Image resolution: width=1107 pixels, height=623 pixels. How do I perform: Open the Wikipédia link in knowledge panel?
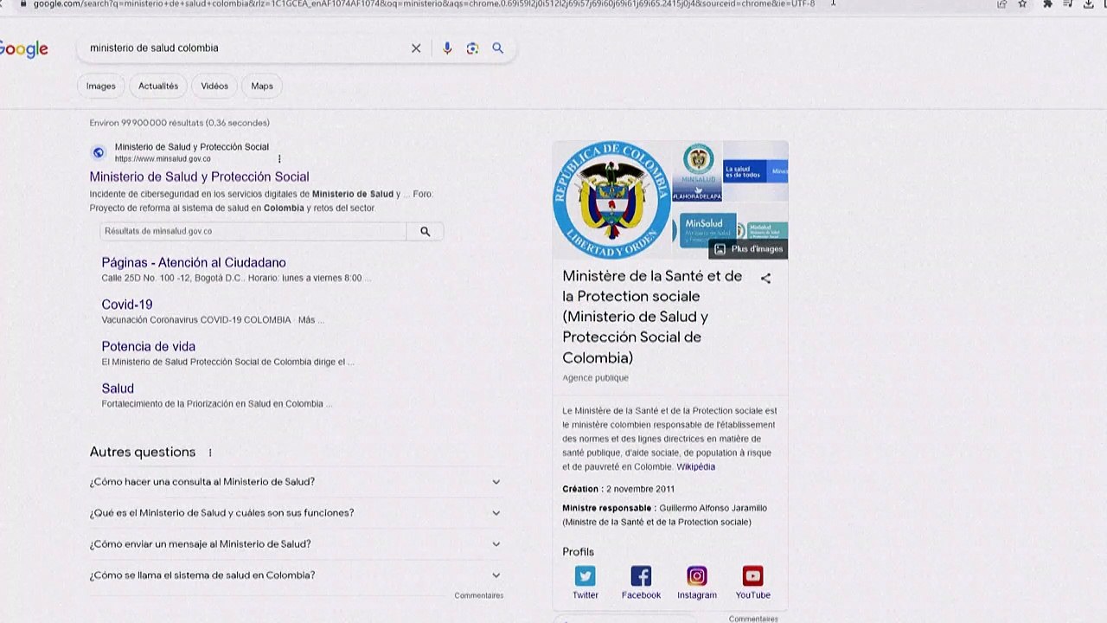tap(695, 467)
